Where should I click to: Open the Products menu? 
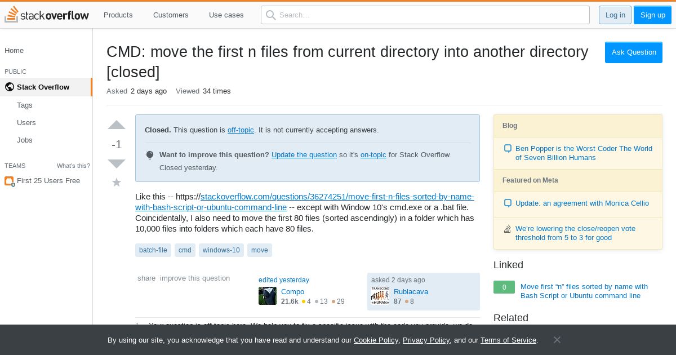click(118, 15)
